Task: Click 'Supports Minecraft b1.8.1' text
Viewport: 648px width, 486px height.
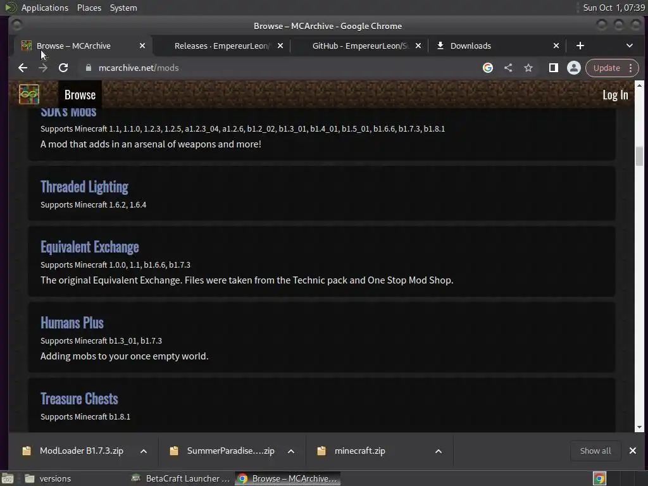Action: point(85,417)
